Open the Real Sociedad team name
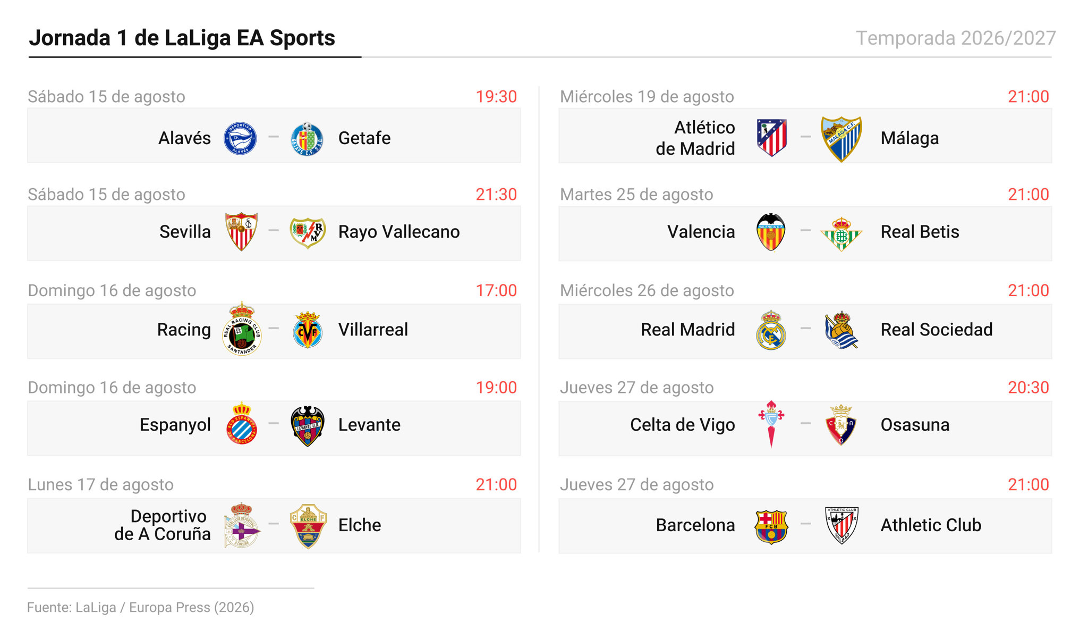Image resolution: width=1088 pixels, height=629 pixels. point(937,330)
